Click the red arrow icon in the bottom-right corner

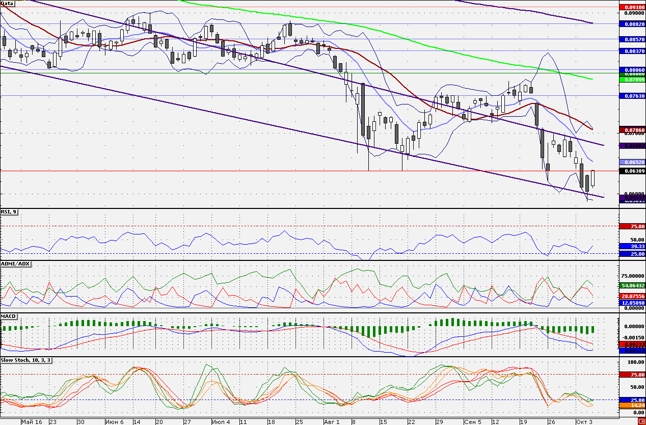pos(641,422)
